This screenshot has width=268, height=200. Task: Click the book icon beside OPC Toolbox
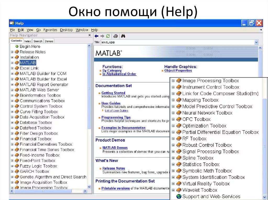[x=179, y=119]
